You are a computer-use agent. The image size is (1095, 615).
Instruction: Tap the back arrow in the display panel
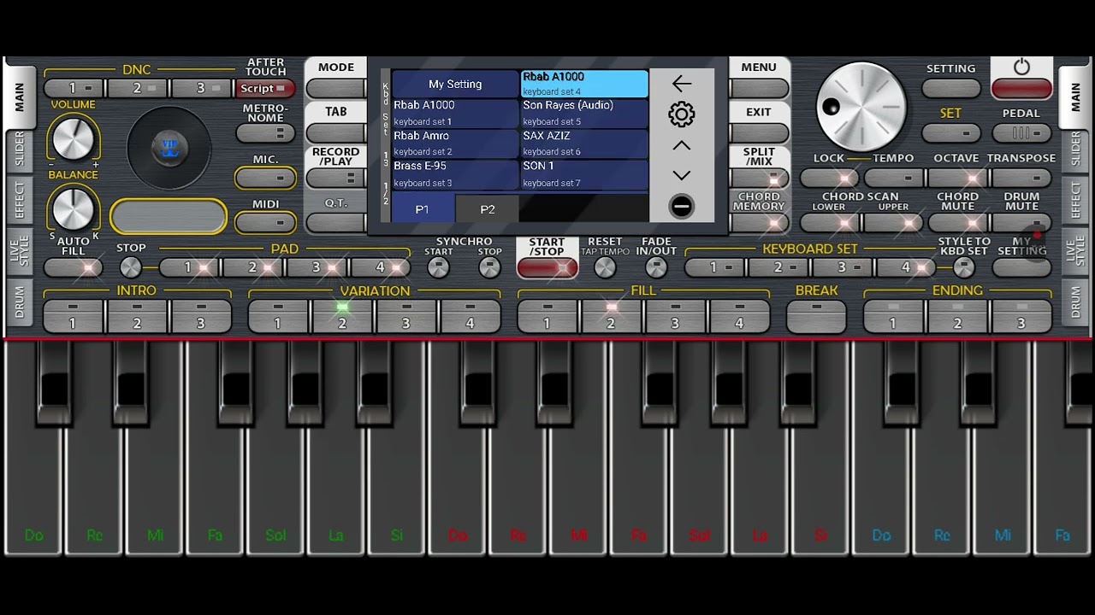682,84
